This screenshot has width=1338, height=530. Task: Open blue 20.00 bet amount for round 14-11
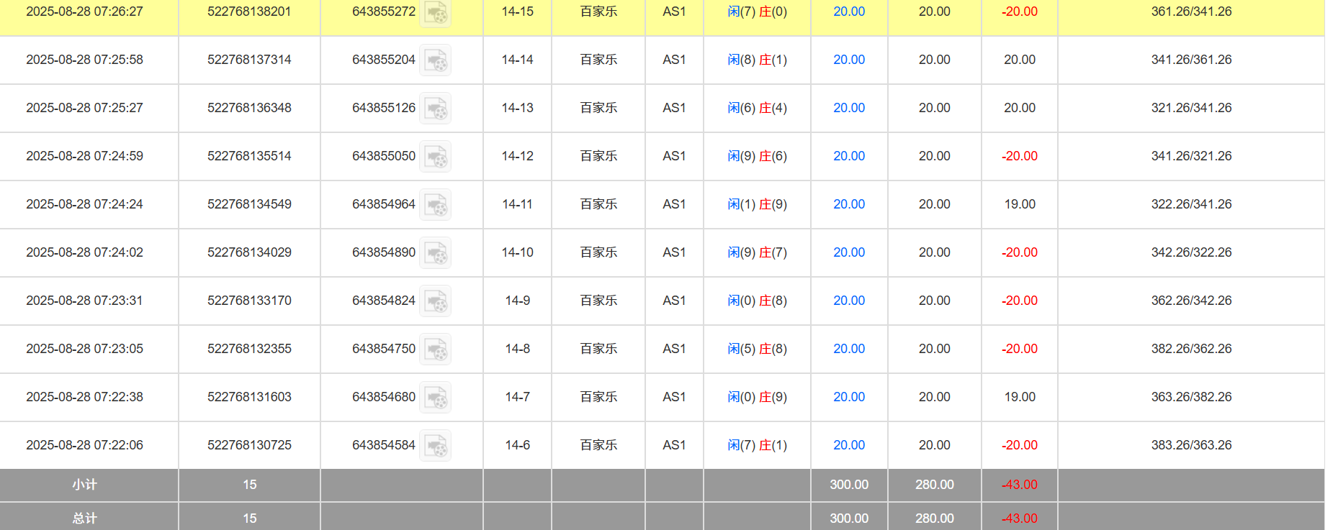tap(848, 204)
